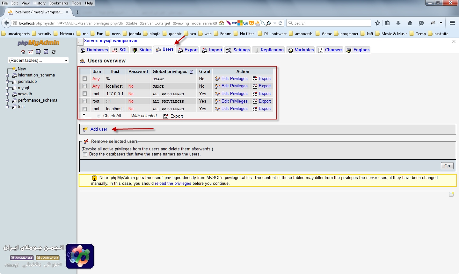Tick the checkbox for root 127.0.0.1 user

point(84,94)
